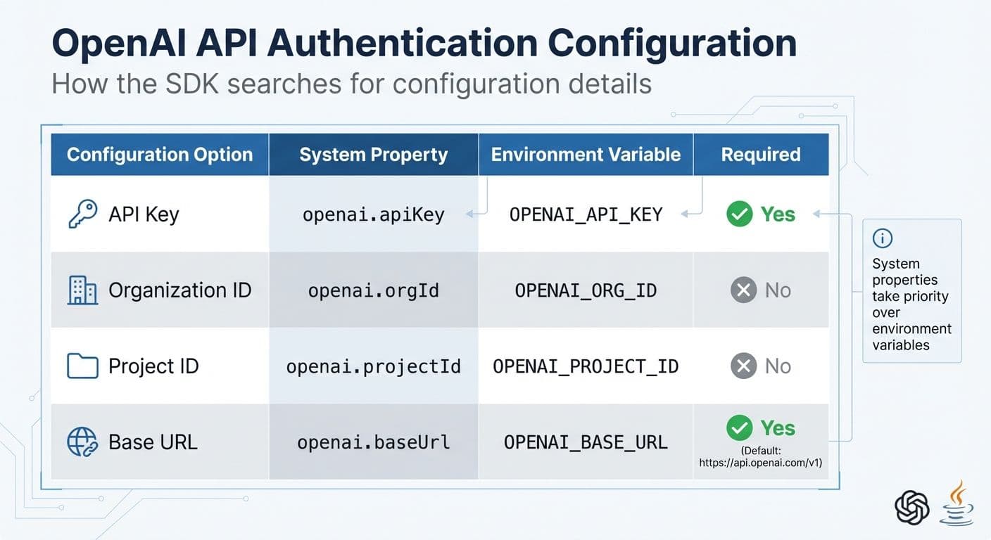Select the OPENAI_BASE_URL cell
The height and width of the screenshot is (540, 991).
click(586, 442)
